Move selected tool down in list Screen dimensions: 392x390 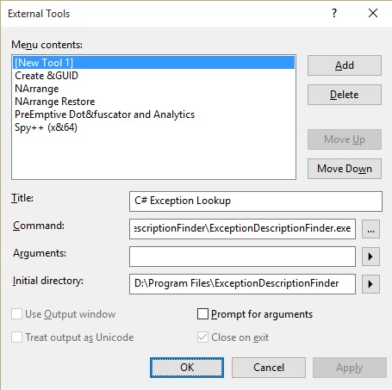[345, 169]
